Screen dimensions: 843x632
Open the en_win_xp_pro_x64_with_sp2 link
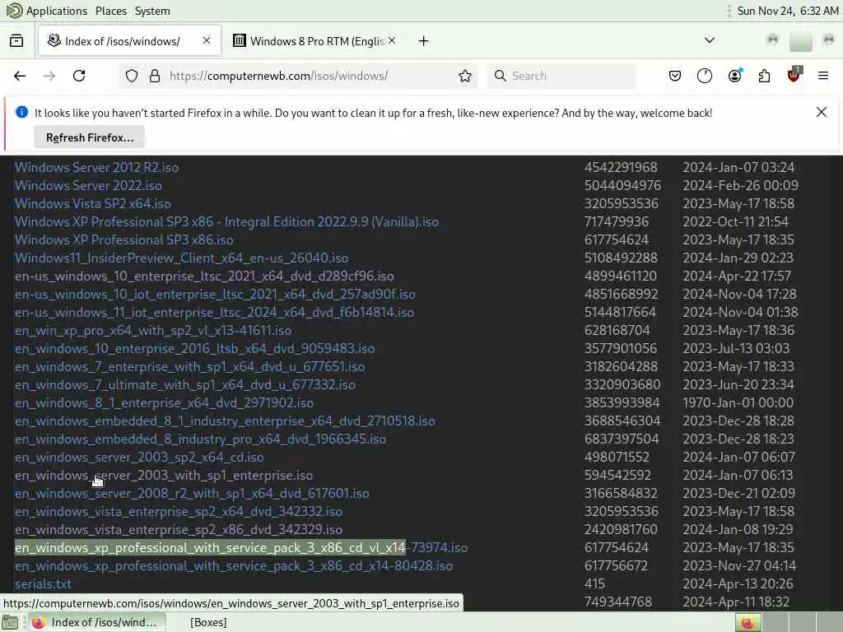point(152,331)
